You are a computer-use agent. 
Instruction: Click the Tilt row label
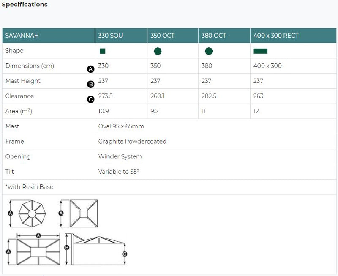click(9, 172)
